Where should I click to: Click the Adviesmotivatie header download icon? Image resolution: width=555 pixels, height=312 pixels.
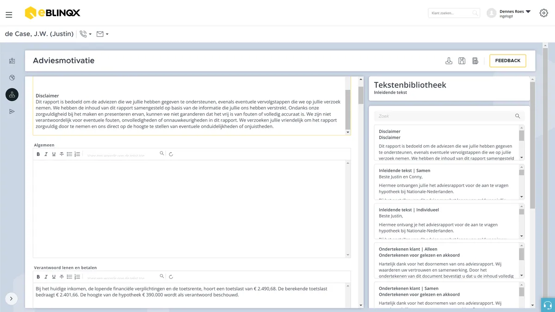coord(449,61)
